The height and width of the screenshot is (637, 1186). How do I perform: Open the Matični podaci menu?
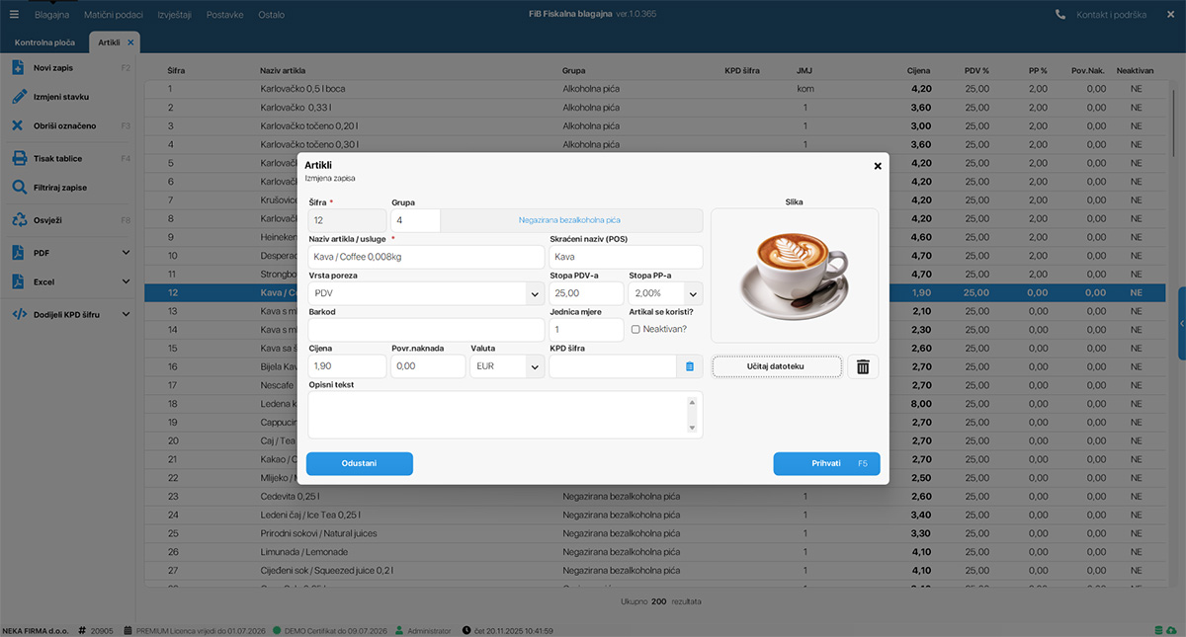coord(113,15)
